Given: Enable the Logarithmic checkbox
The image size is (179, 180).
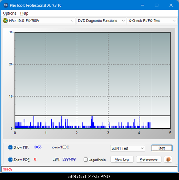Looking at the screenshot, I should pyautogui.click(x=85, y=160).
